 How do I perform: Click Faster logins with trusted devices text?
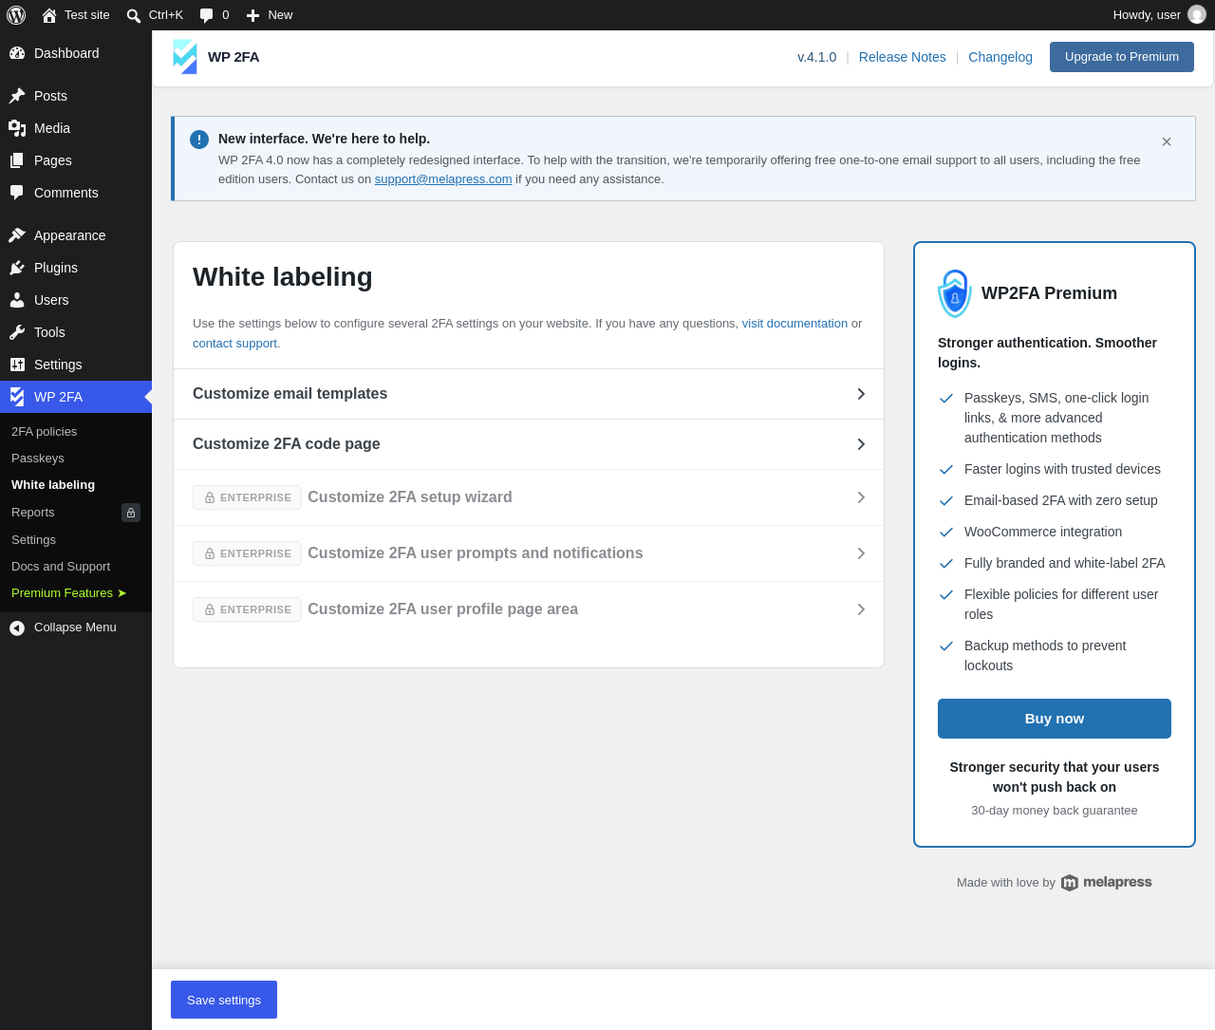1062,469
